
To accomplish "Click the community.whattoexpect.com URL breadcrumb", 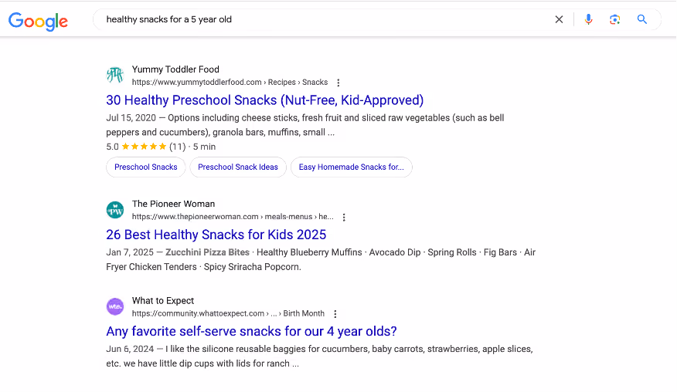I will [x=228, y=313].
